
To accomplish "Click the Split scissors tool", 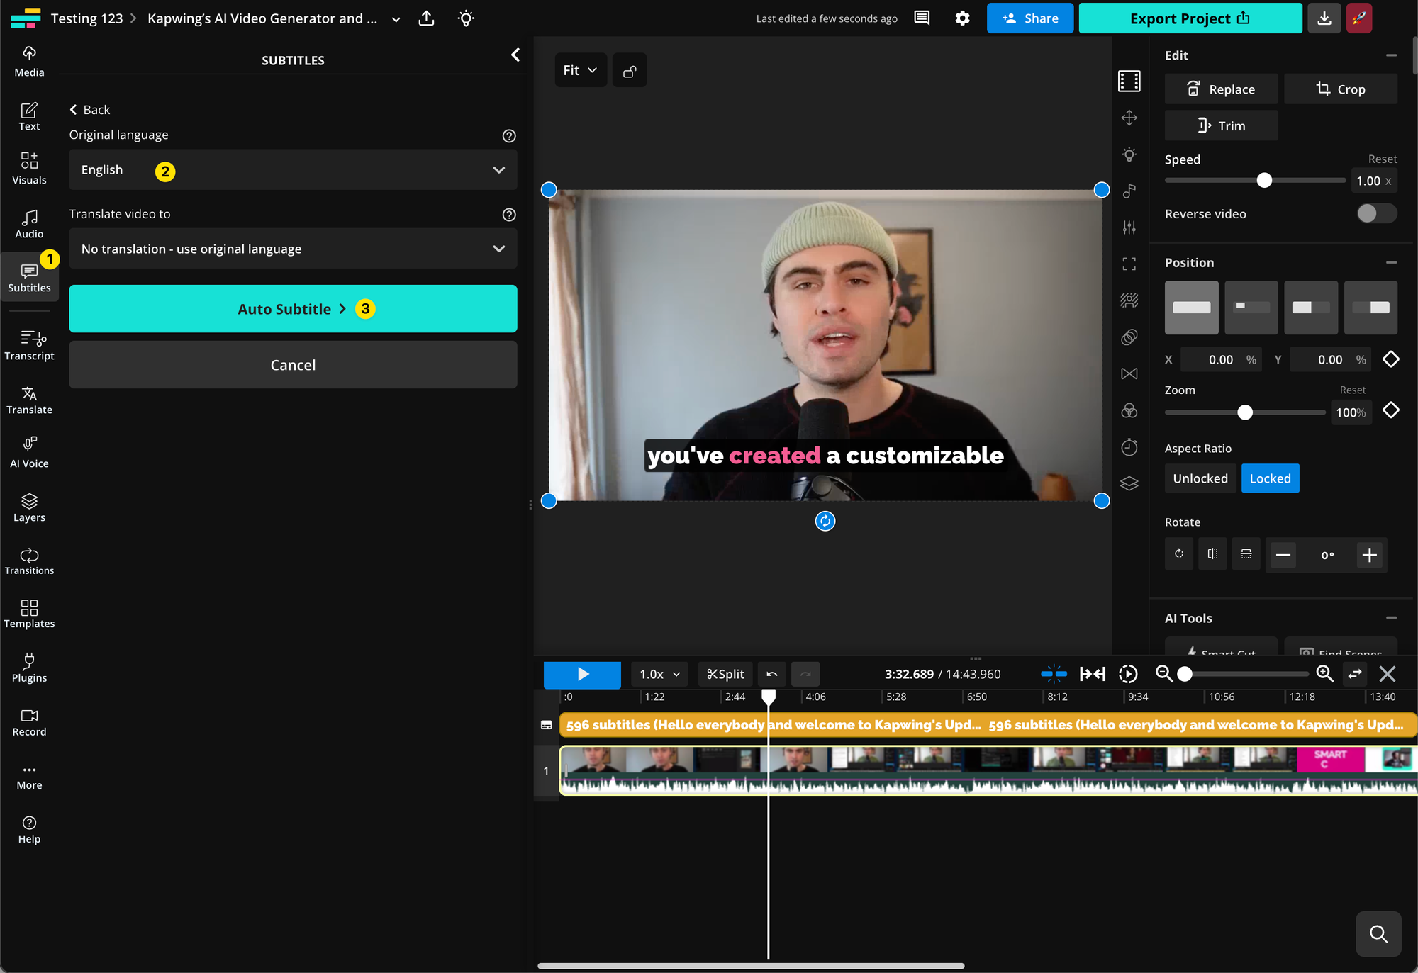I will [x=725, y=674].
